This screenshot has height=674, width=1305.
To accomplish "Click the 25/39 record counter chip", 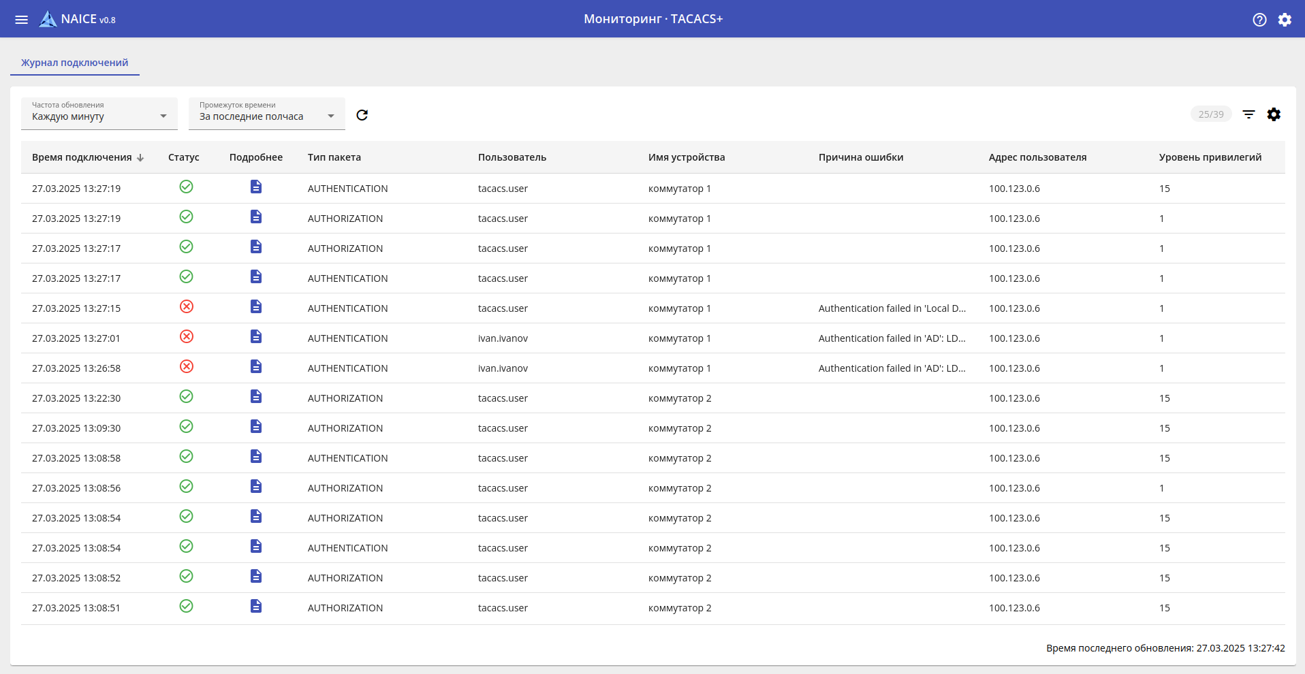I will pos(1210,114).
